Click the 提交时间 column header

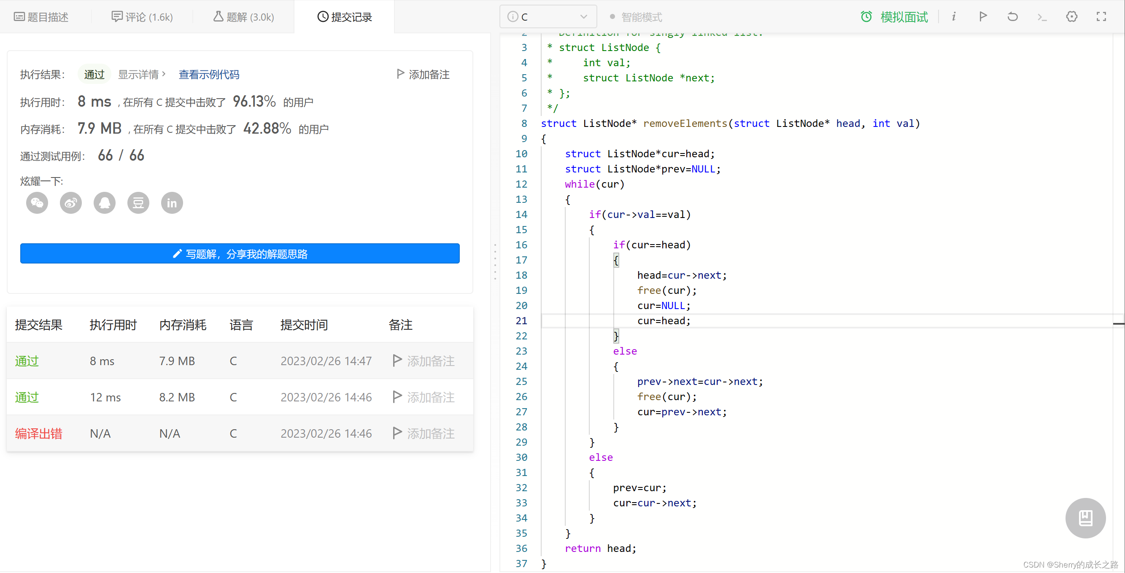pyautogui.click(x=304, y=325)
